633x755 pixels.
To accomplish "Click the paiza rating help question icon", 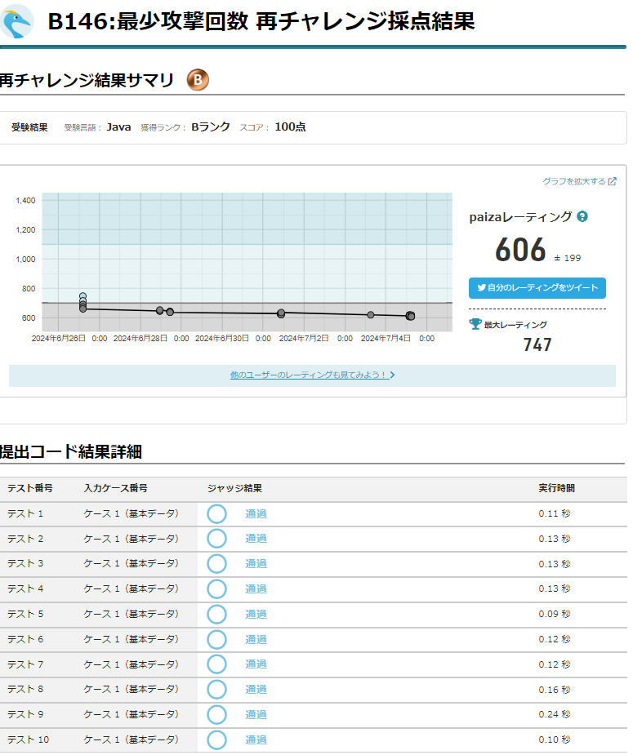I will click(x=582, y=216).
